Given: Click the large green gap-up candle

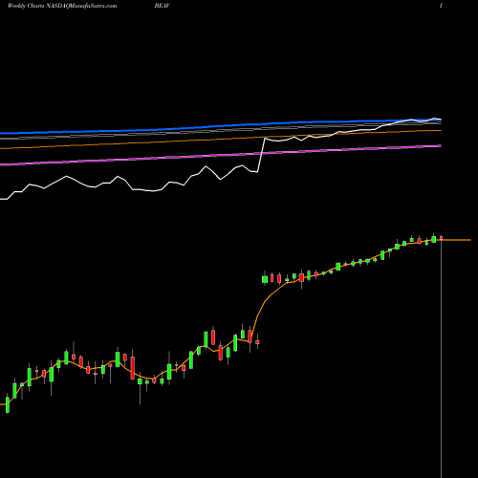Looking at the screenshot, I should [x=265, y=279].
